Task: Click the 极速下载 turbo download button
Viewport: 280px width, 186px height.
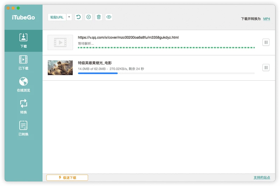Action: 67,178
